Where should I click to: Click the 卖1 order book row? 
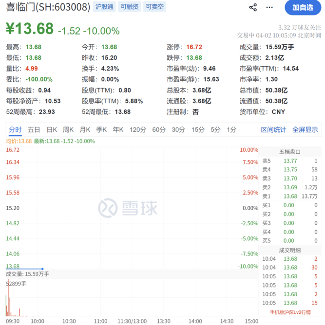[289, 196]
